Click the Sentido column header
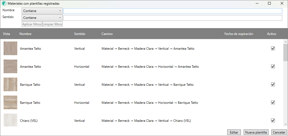 [x=80, y=34]
